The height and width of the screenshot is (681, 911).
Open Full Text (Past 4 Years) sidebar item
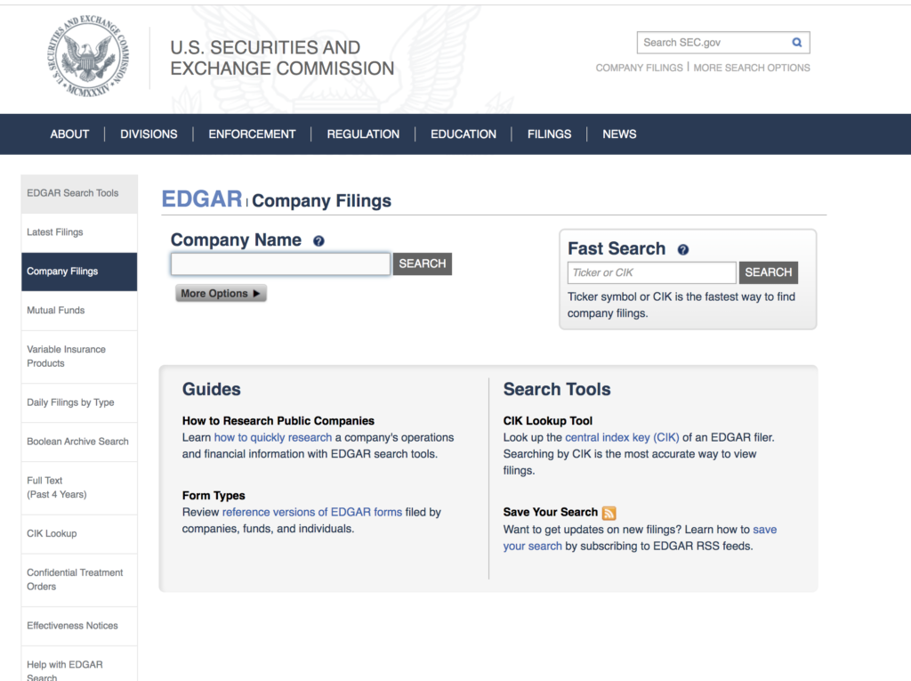tap(79, 488)
